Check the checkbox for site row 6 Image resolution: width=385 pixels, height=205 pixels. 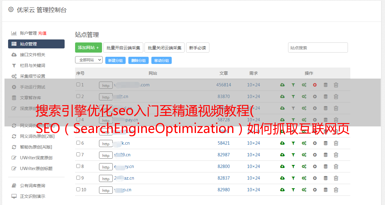[x=78, y=143]
